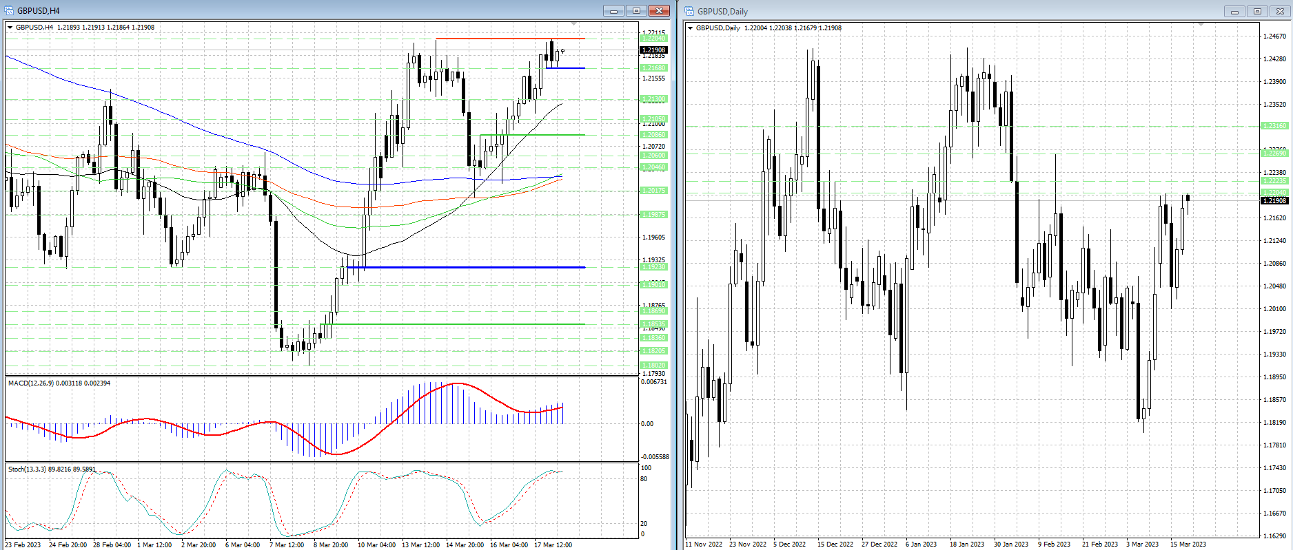The image size is (1293, 550).
Task: Select the GBPUSD,Daily window title bar
Action: [x=965, y=11]
